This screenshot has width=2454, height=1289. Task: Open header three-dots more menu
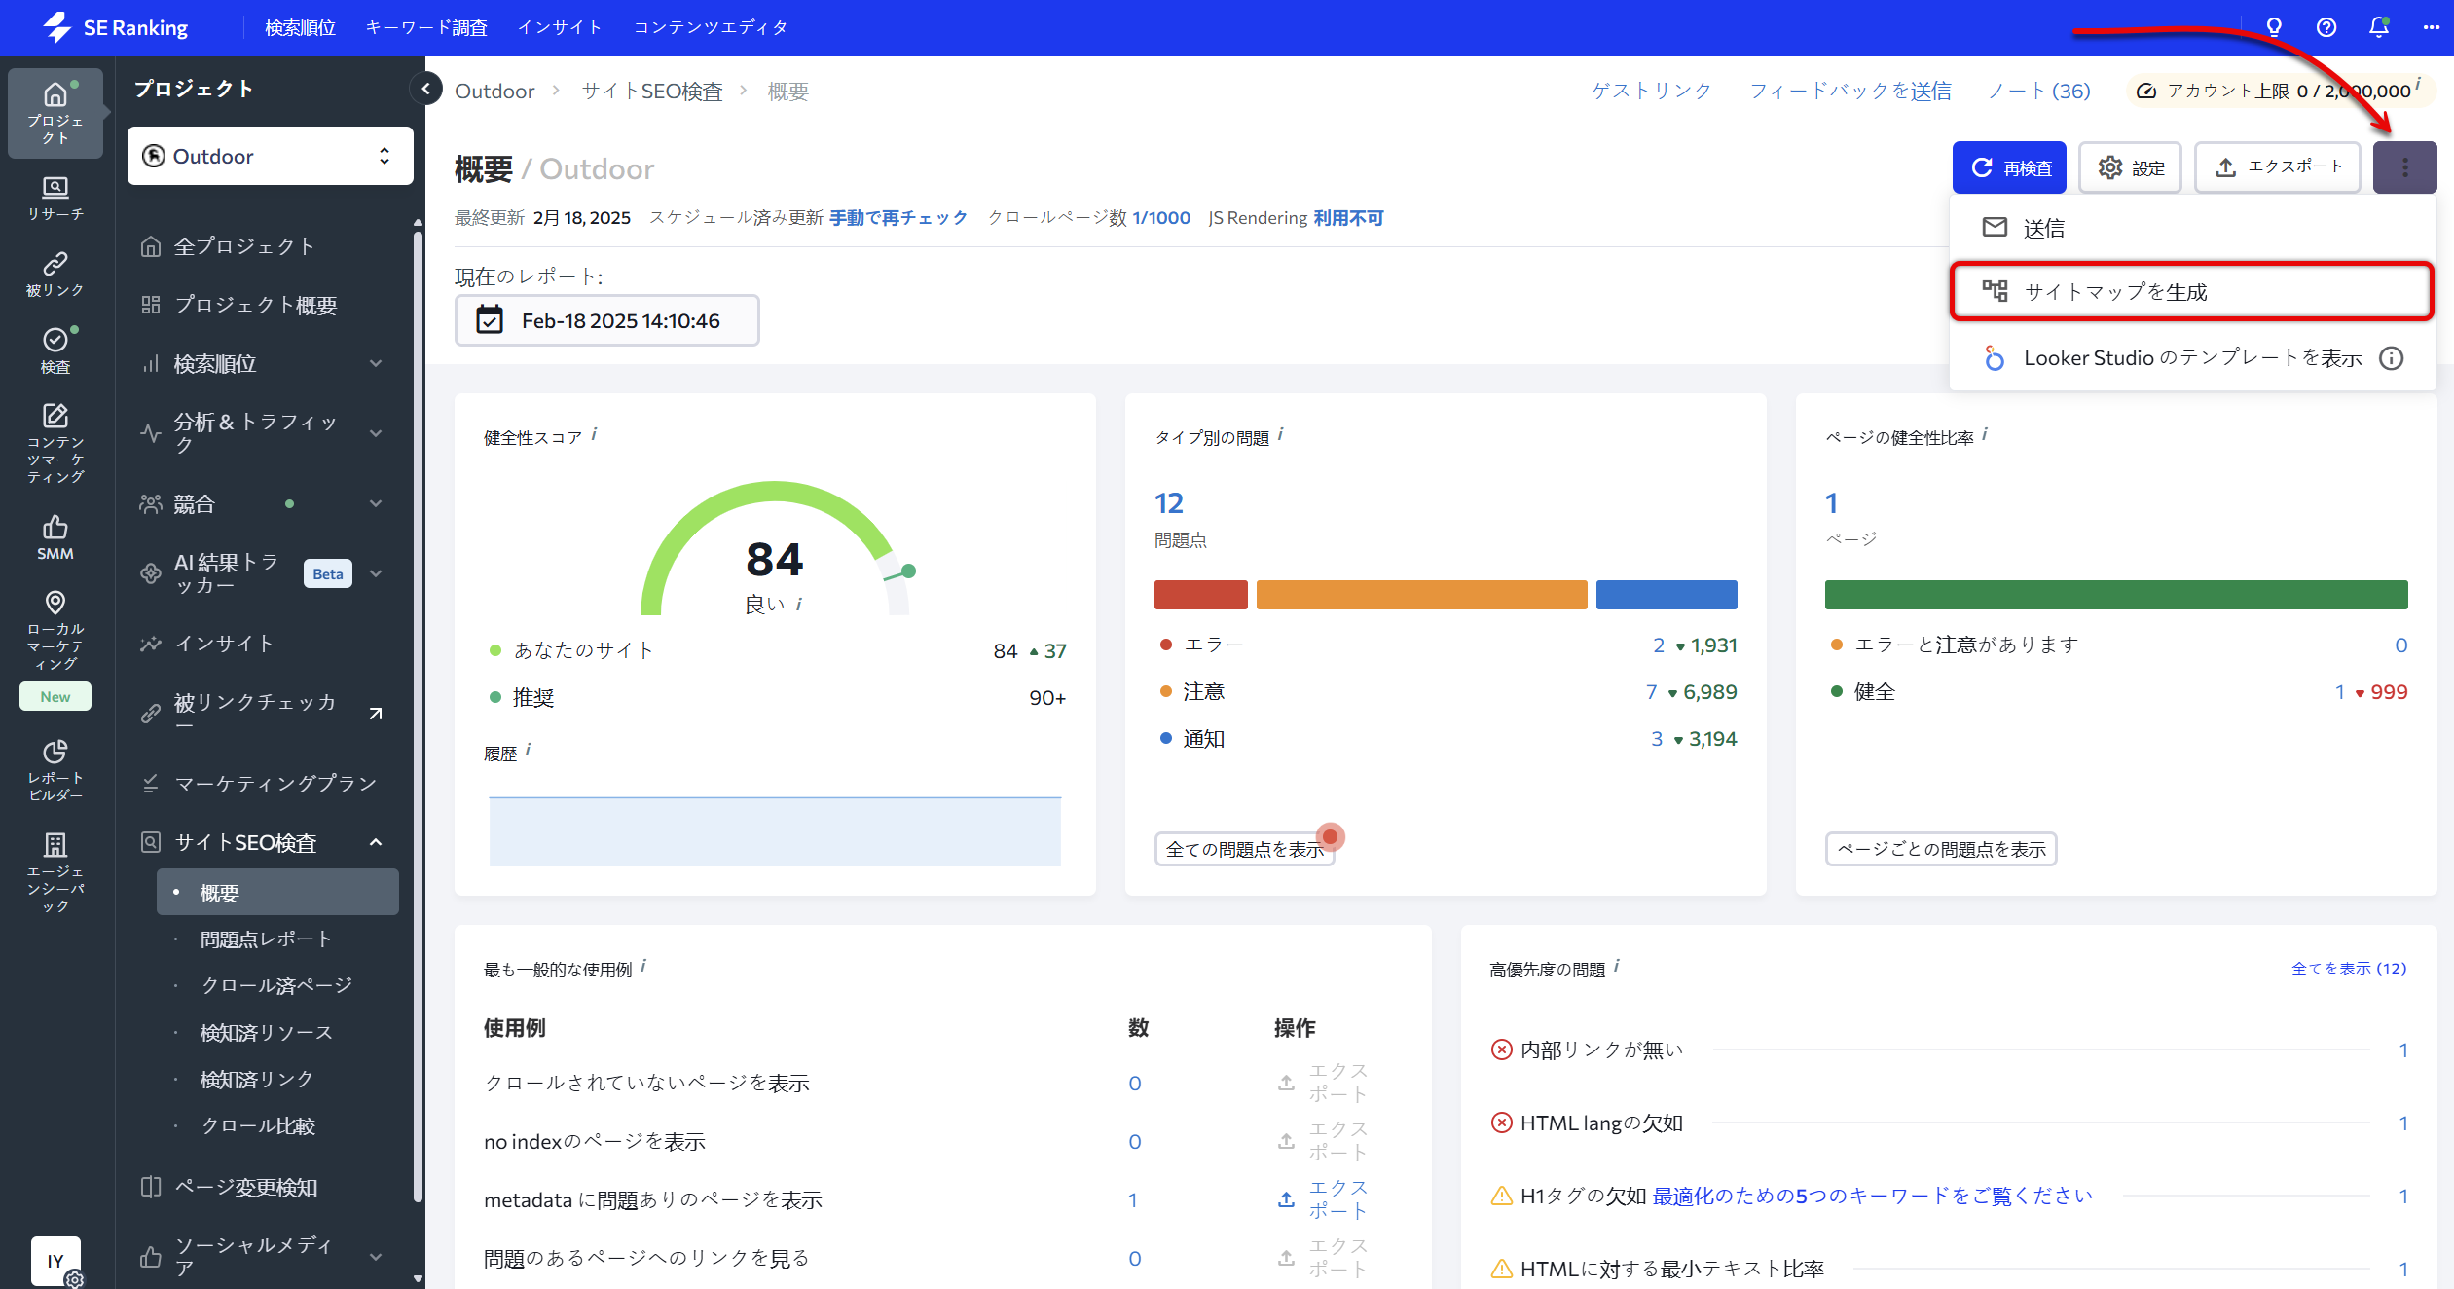2432,27
